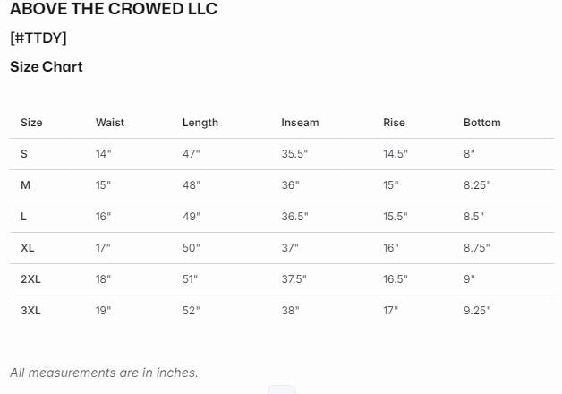Click the [#TTDY] product code text
The image size is (562, 394).
[x=38, y=38]
